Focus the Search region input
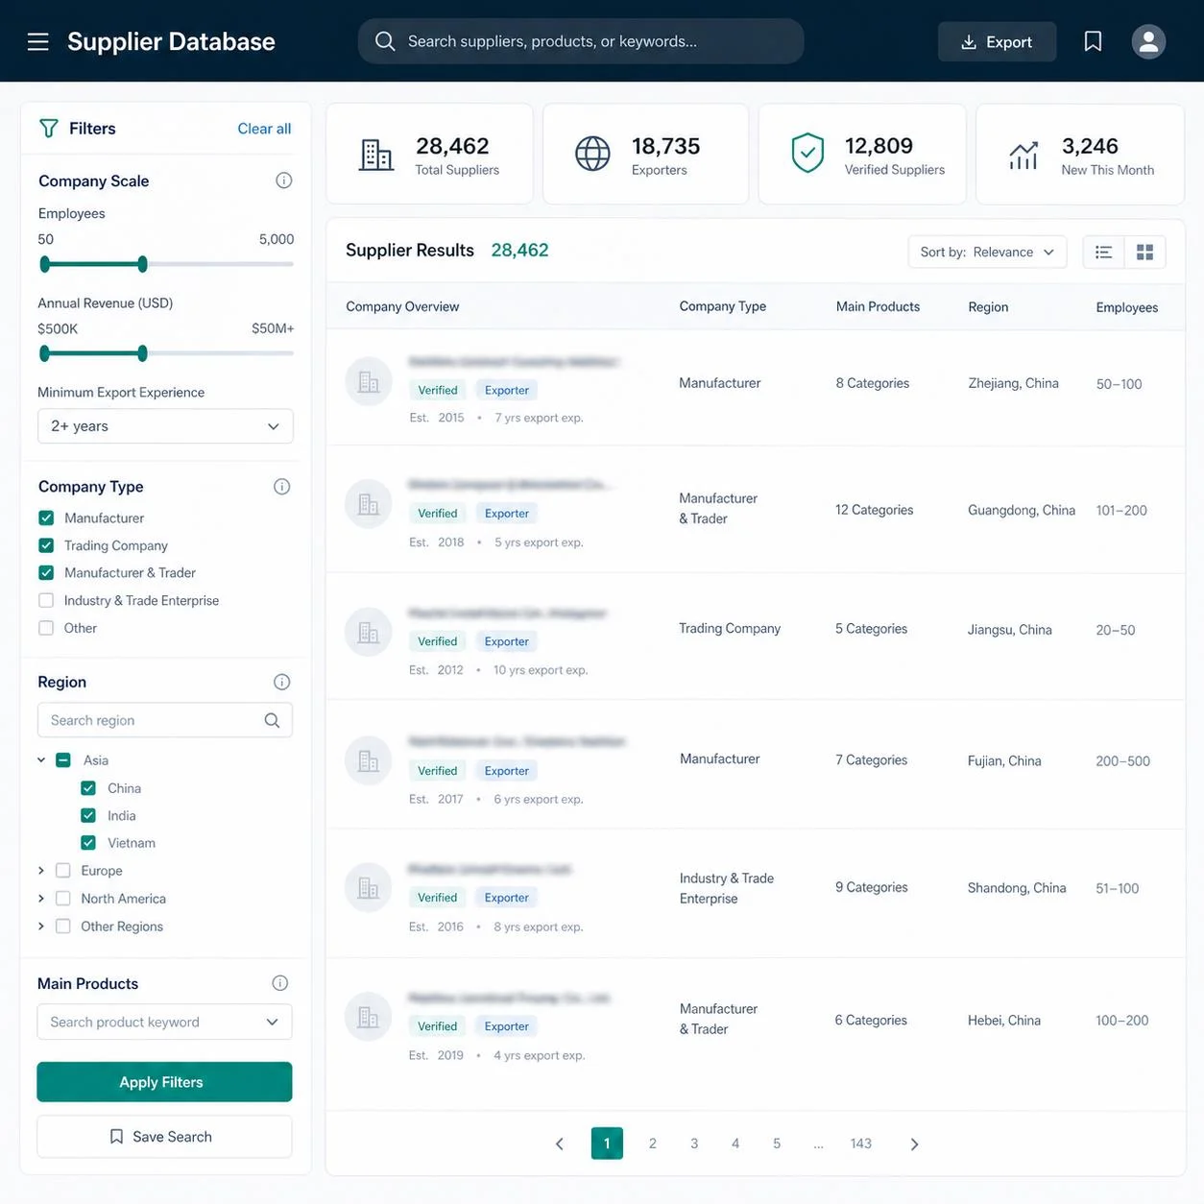The height and width of the screenshot is (1204, 1204). (x=165, y=720)
